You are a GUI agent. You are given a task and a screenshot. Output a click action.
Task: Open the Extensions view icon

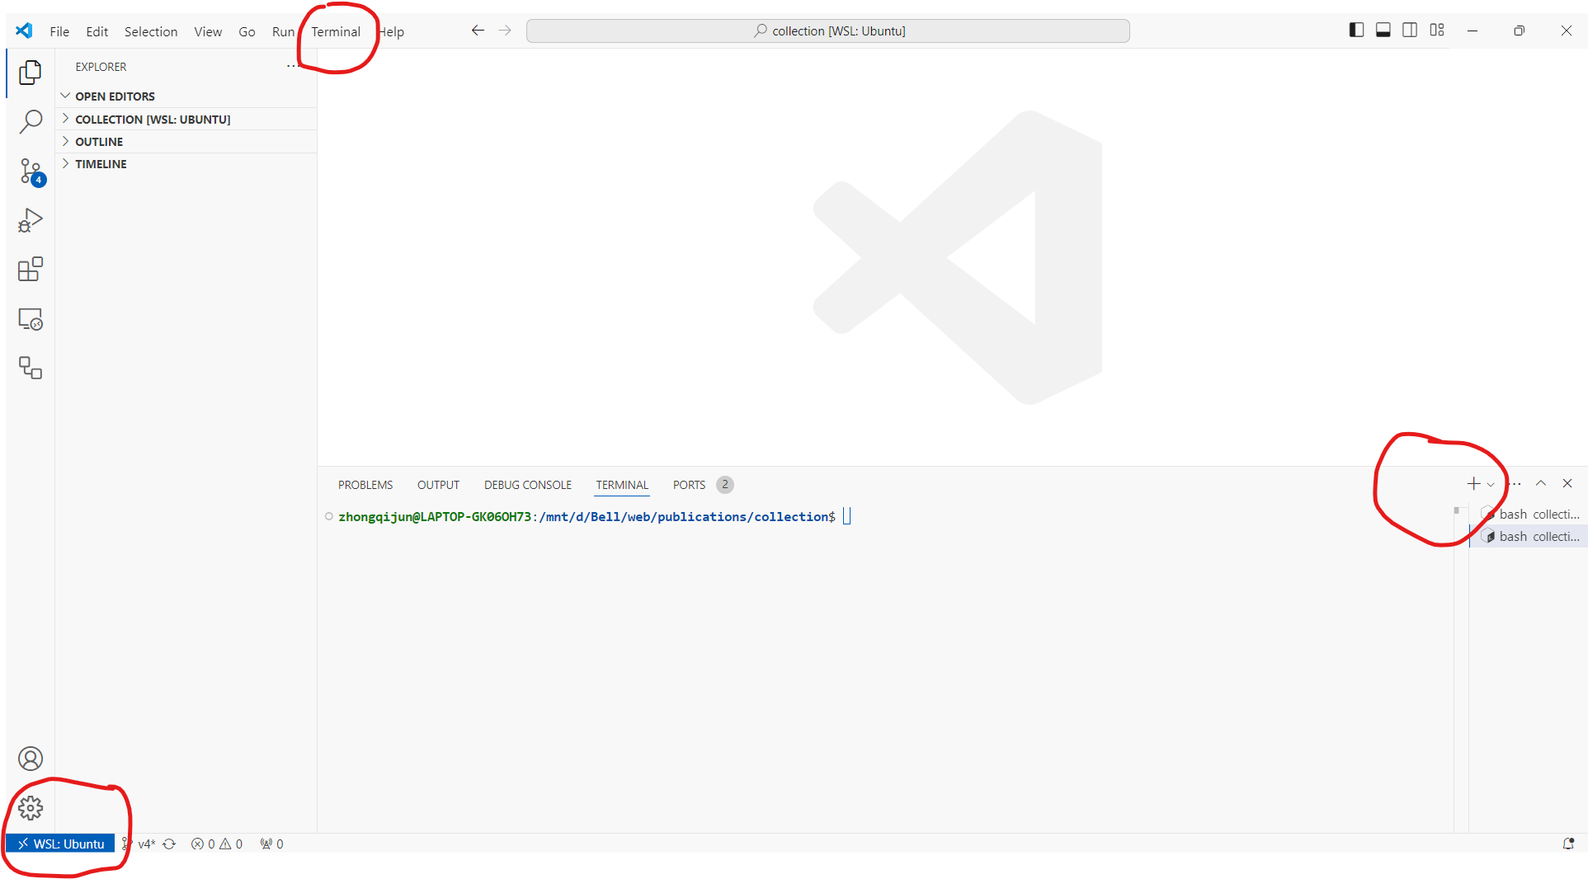coord(31,269)
